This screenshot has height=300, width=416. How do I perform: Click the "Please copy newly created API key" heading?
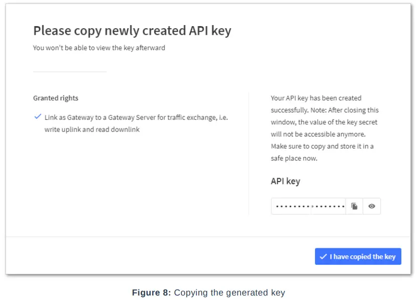click(x=132, y=31)
